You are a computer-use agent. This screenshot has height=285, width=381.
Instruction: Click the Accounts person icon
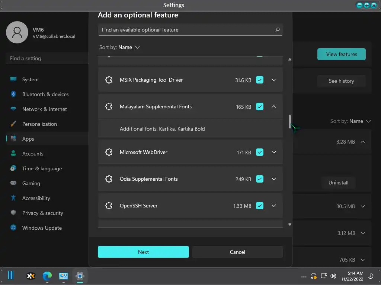click(13, 153)
